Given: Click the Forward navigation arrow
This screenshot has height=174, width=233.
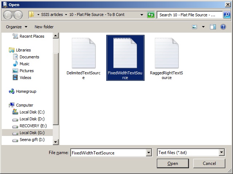Looking at the screenshot, I should click(18, 15).
